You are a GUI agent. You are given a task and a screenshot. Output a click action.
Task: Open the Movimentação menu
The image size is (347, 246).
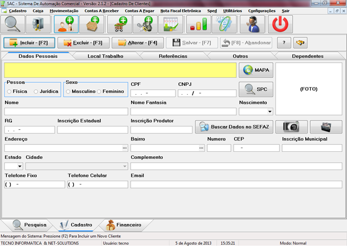[64, 11]
